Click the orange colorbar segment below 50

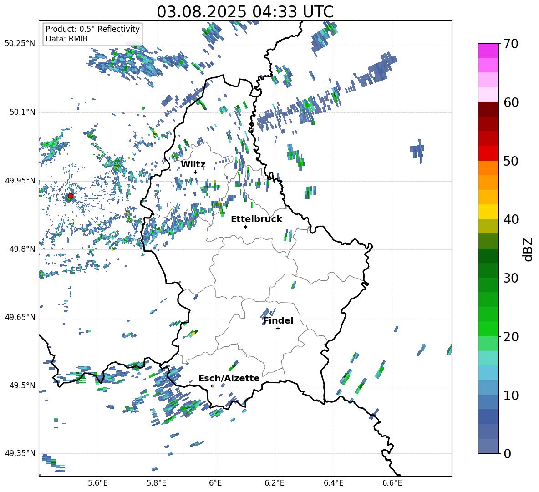(x=488, y=168)
